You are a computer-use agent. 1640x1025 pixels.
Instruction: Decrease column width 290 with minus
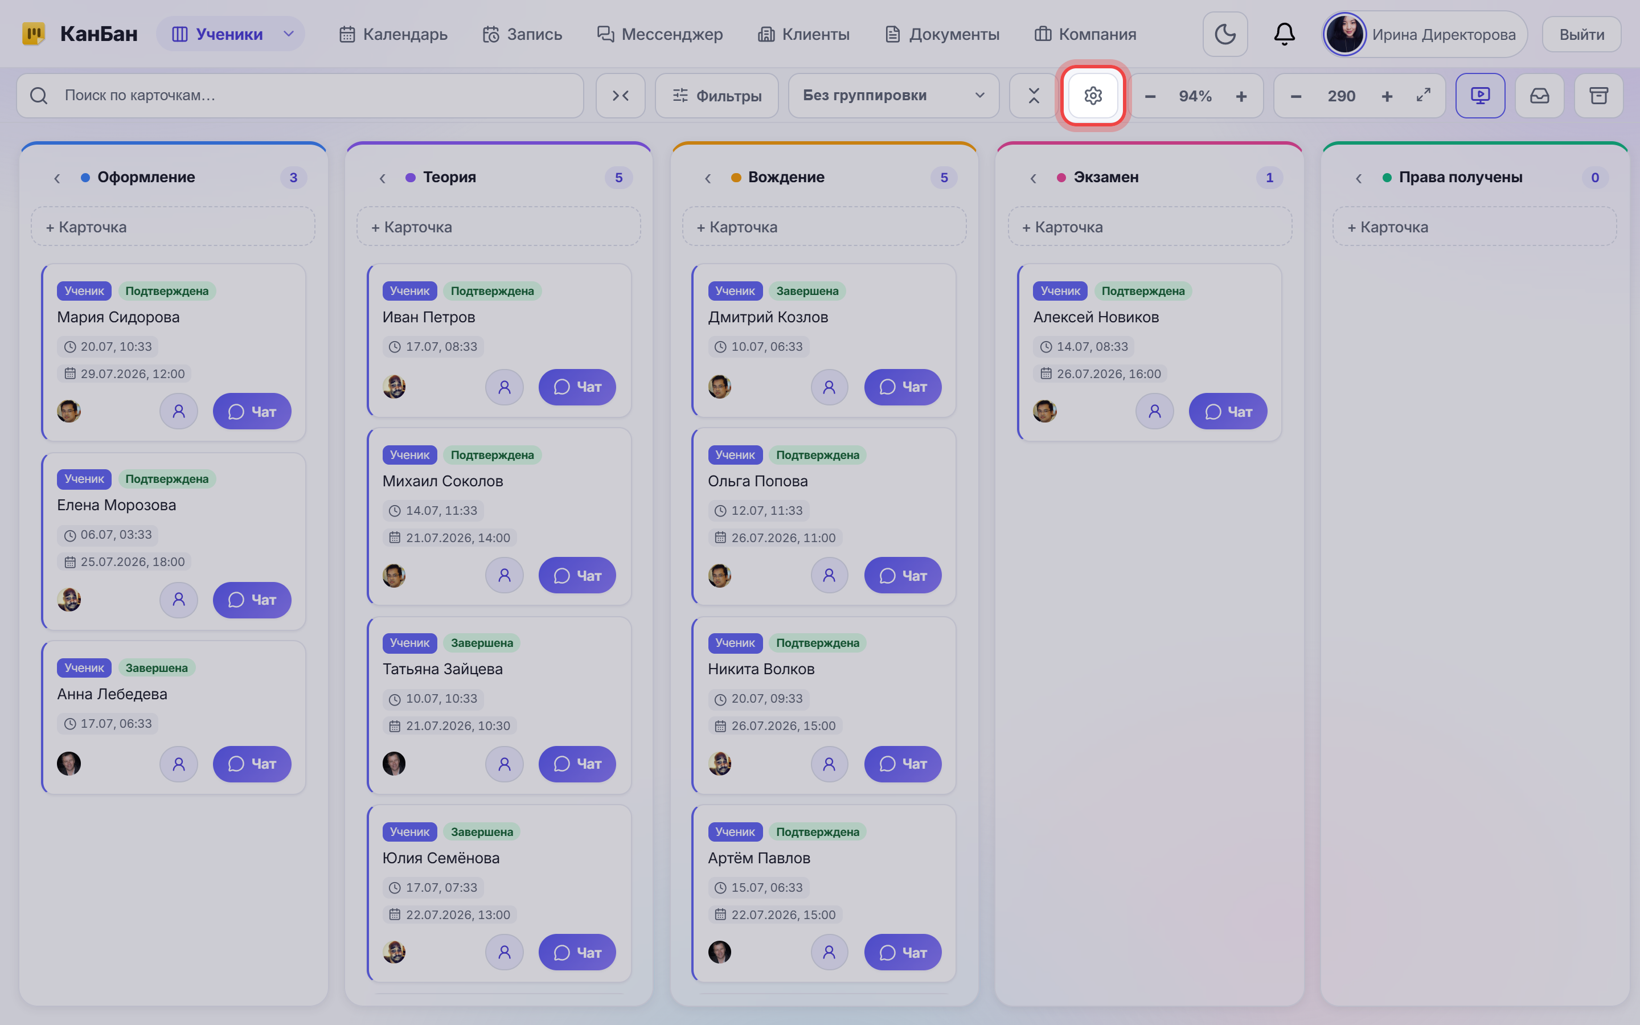(x=1295, y=96)
